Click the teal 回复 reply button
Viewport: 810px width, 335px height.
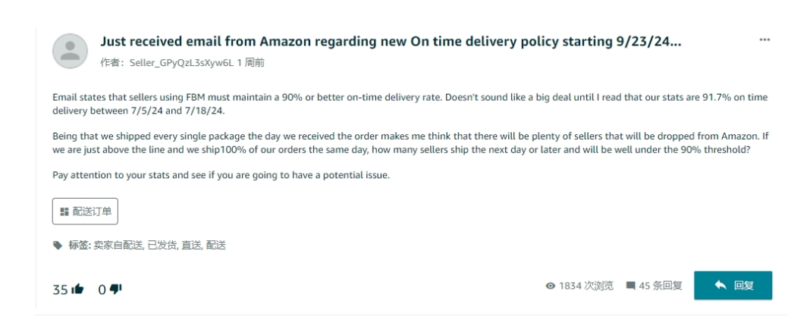click(x=733, y=286)
